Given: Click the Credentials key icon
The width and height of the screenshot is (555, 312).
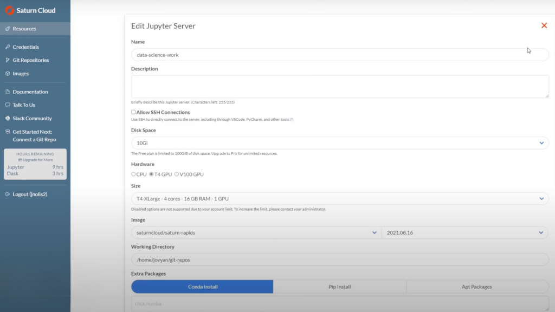Looking at the screenshot, I should point(8,47).
